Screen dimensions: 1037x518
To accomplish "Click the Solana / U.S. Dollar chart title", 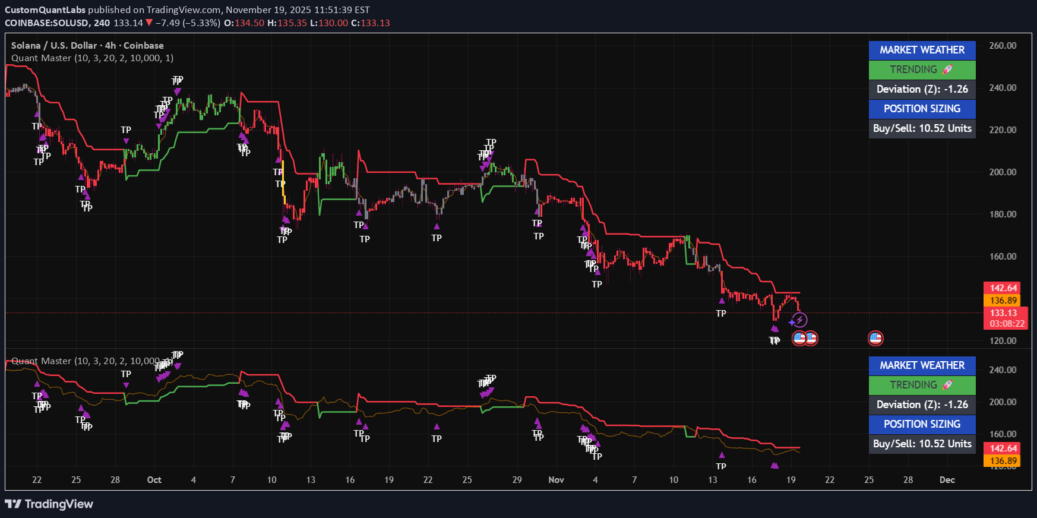I will click(87, 46).
